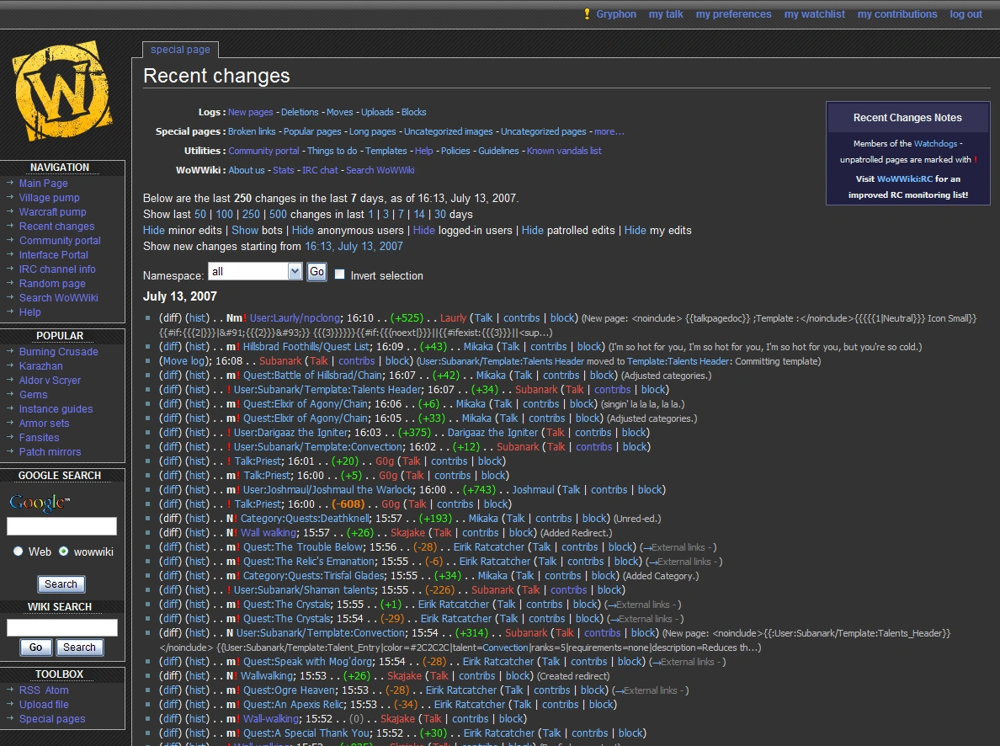Focus the Google search text field
1000x746 pixels.
pyautogui.click(x=61, y=526)
